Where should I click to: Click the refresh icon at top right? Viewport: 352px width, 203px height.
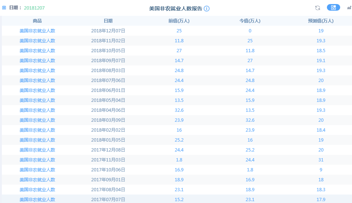click(317, 8)
